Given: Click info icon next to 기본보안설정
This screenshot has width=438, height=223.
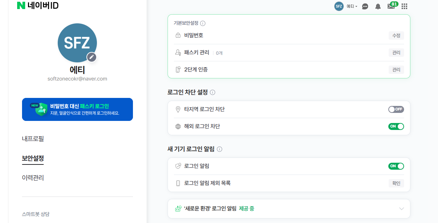Looking at the screenshot, I should [x=203, y=23].
